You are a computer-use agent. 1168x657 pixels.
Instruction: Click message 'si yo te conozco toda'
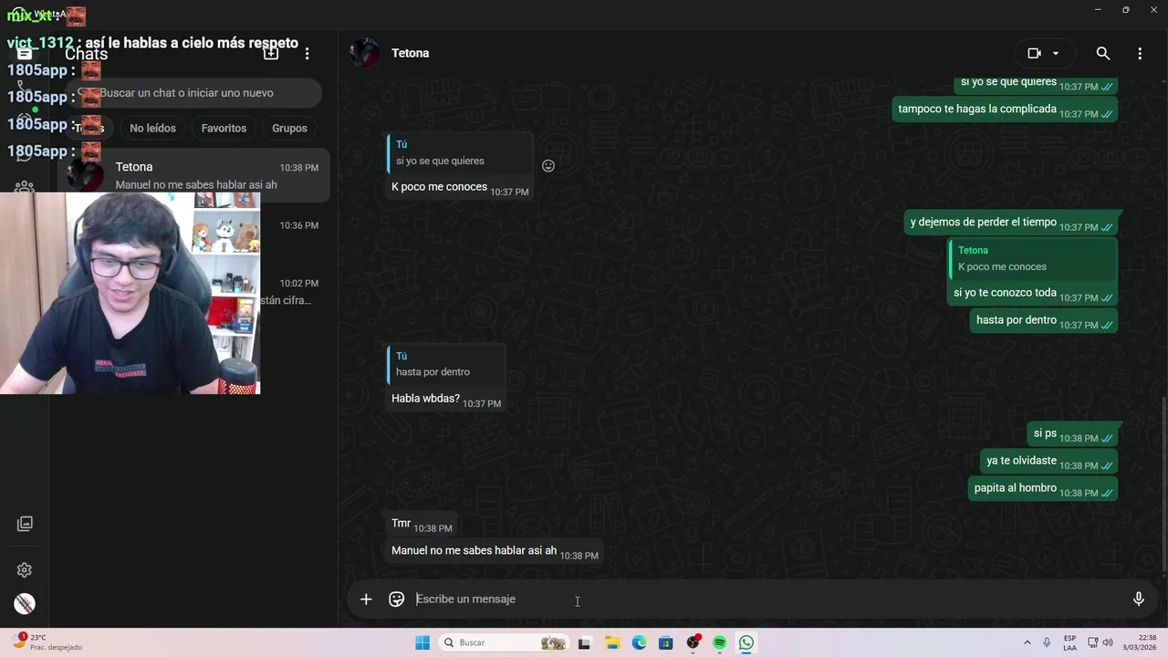click(x=1005, y=293)
